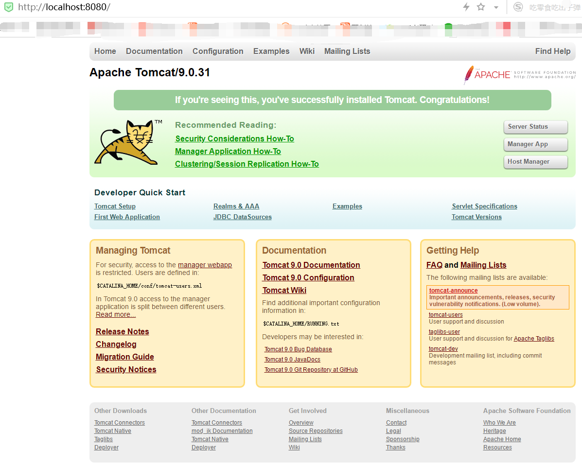Open the JDBC DataSources link
Image resolution: width=582 pixels, height=464 pixels.
(x=242, y=217)
